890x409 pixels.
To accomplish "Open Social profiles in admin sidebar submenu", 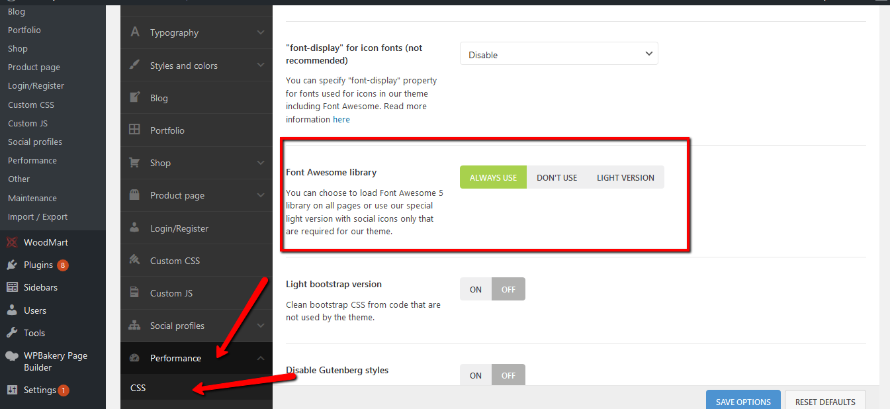I will tap(35, 142).
